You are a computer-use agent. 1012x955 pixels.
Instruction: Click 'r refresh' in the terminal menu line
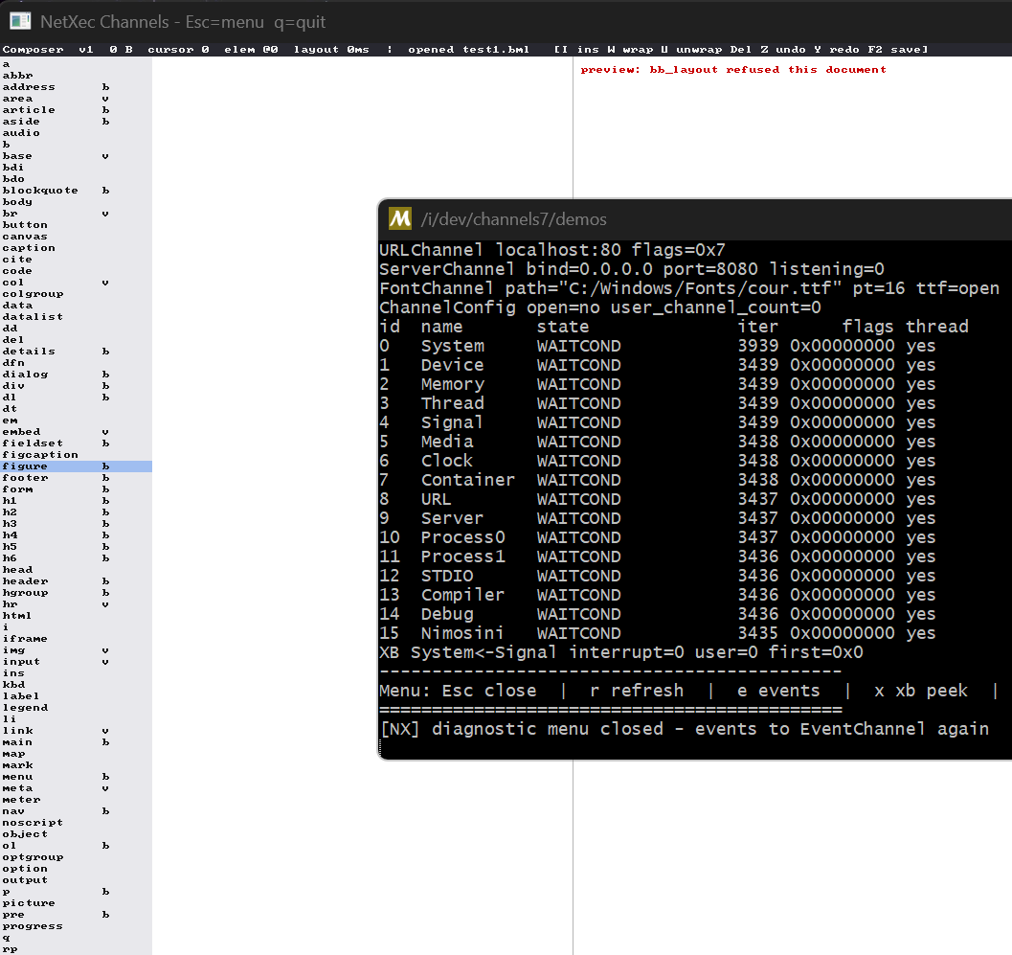(x=637, y=691)
